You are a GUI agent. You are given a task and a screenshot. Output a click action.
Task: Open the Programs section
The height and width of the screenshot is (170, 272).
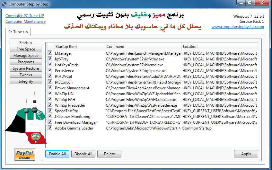pos(26,62)
